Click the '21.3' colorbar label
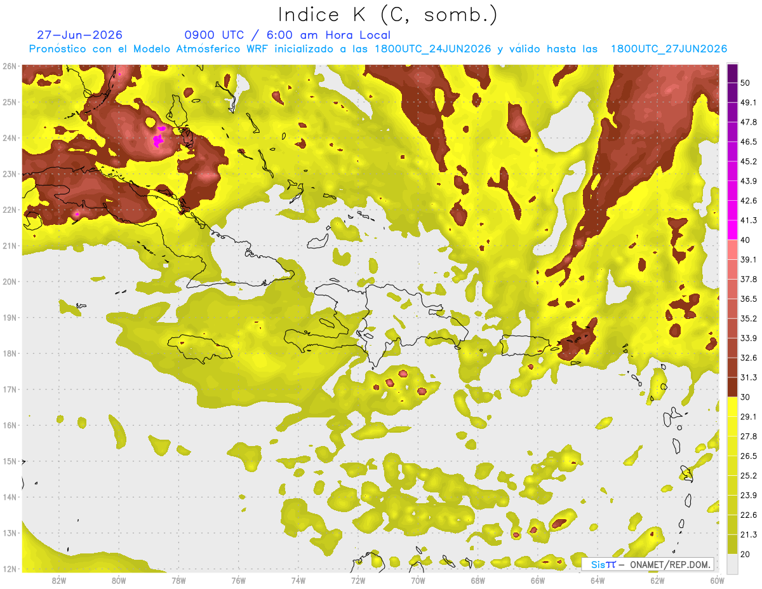Screen dimensions: 762x589 [749, 535]
